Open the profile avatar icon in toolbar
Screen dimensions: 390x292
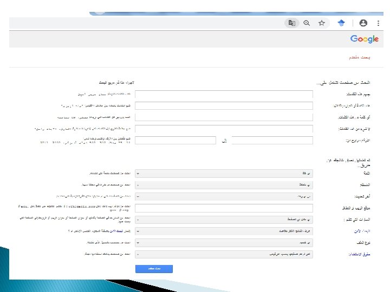[363, 23]
